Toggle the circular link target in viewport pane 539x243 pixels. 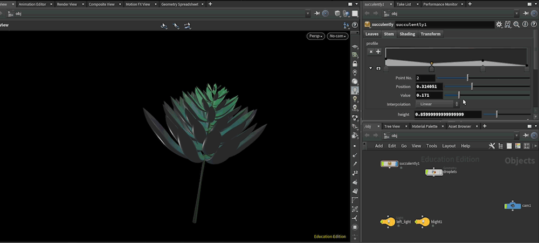(325, 14)
